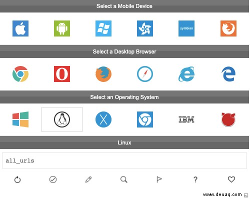
Task: Click the all_urls text input field
Action: click(x=124, y=160)
